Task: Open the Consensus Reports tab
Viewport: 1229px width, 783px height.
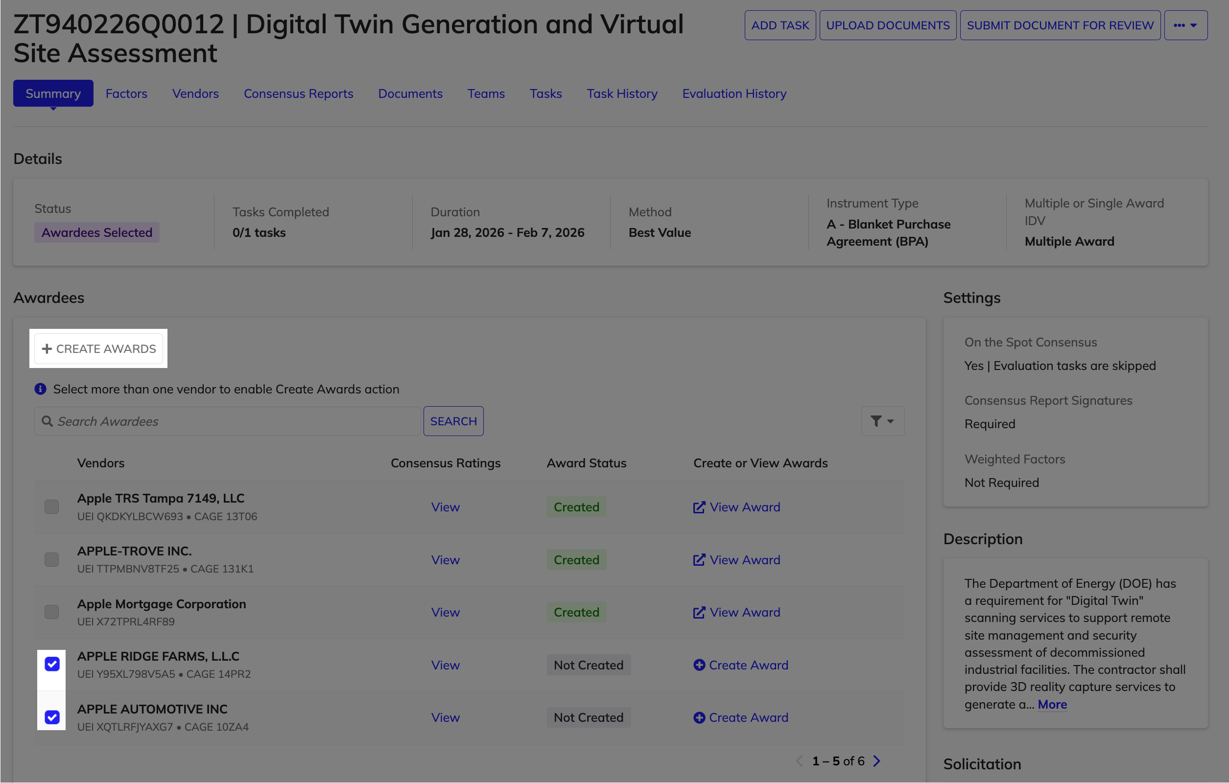Action: point(298,93)
